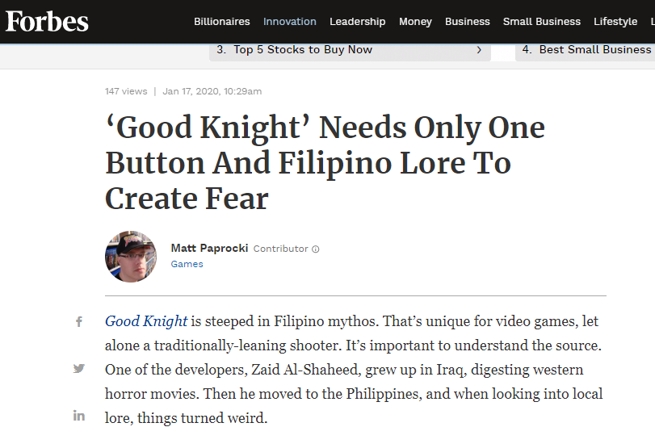Follow the Good Knight italic link

click(x=146, y=321)
